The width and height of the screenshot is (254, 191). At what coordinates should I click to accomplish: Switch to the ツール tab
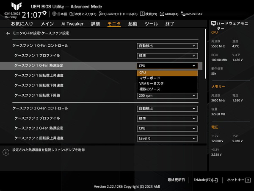point(151,24)
